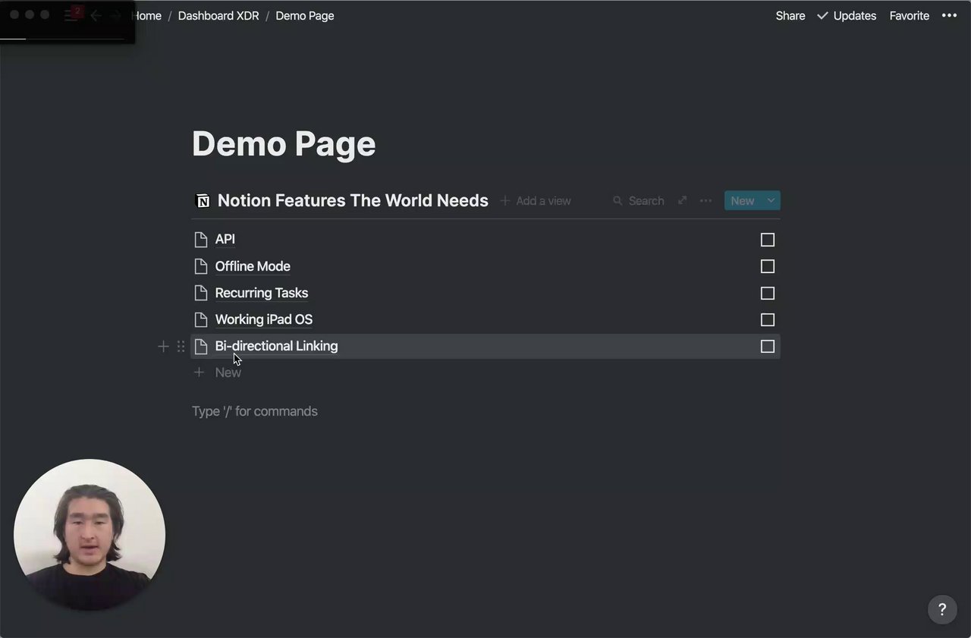
Task: Open the Updates panel
Action: point(847,15)
